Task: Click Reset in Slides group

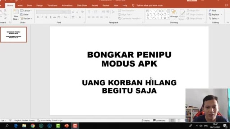Action: (x=24, y=14)
